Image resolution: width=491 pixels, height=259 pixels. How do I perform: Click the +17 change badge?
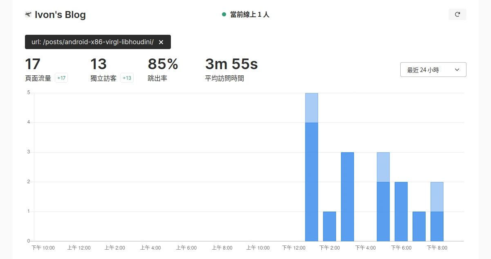click(x=61, y=78)
